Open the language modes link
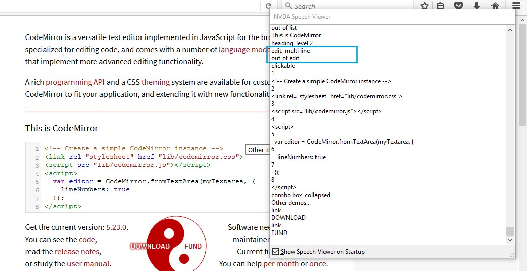Viewport: 527px width, 271px height. (x=244, y=50)
